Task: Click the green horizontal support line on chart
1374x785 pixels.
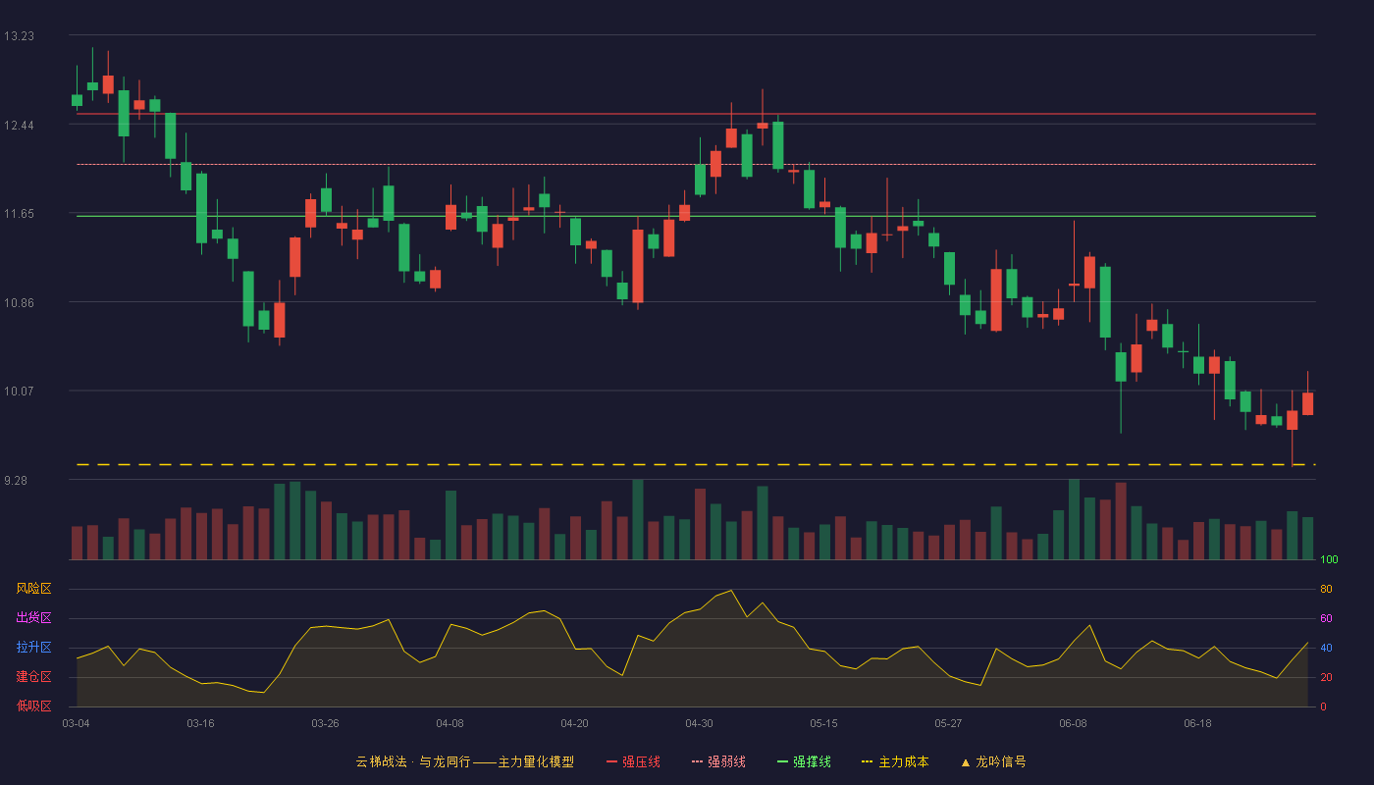Action: pyautogui.click(x=696, y=216)
